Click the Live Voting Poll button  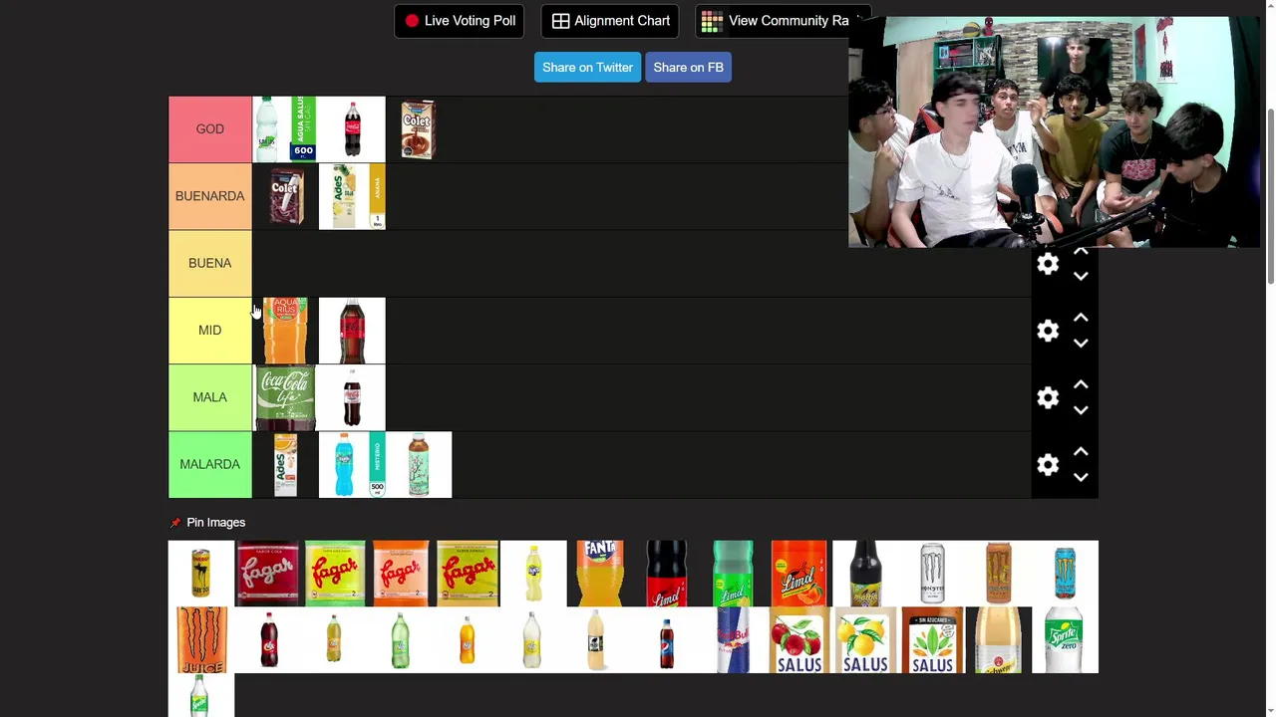click(x=460, y=21)
